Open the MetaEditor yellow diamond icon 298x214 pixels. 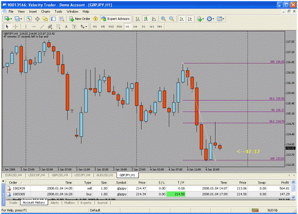pos(95,19)
